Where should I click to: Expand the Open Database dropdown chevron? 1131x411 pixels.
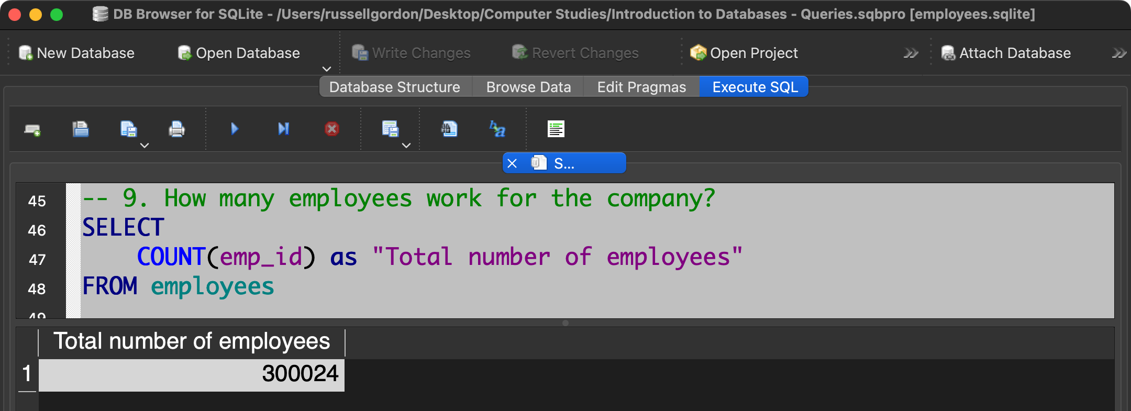pyautogui.click(x=327, y=69)
